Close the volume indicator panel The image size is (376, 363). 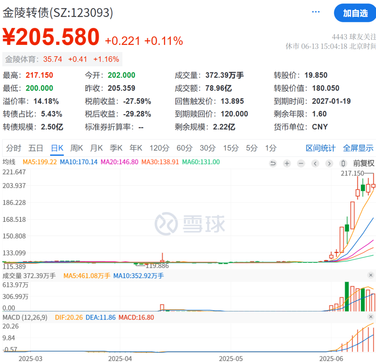coord(371,275)
